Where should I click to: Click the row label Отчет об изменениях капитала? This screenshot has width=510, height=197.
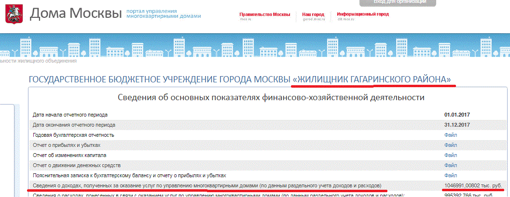click(x=69, y=155)
